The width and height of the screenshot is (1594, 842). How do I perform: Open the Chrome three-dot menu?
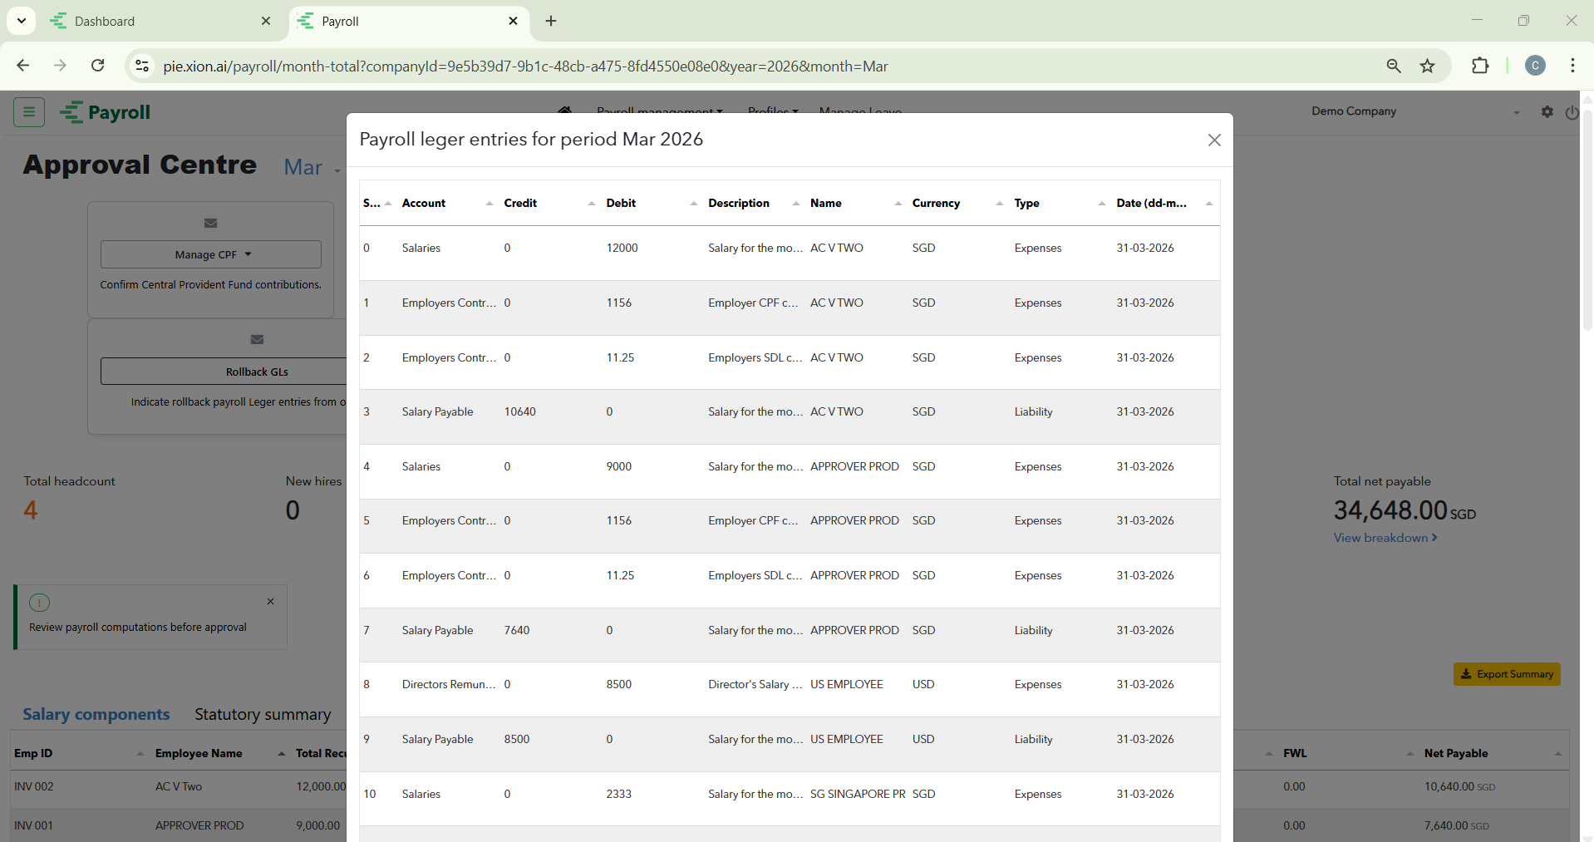pyautogui.click(x=1572, y=66)
